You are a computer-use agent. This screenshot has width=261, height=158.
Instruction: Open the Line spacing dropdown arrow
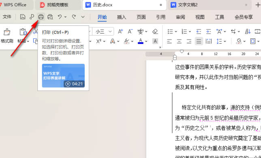[225, 41]
